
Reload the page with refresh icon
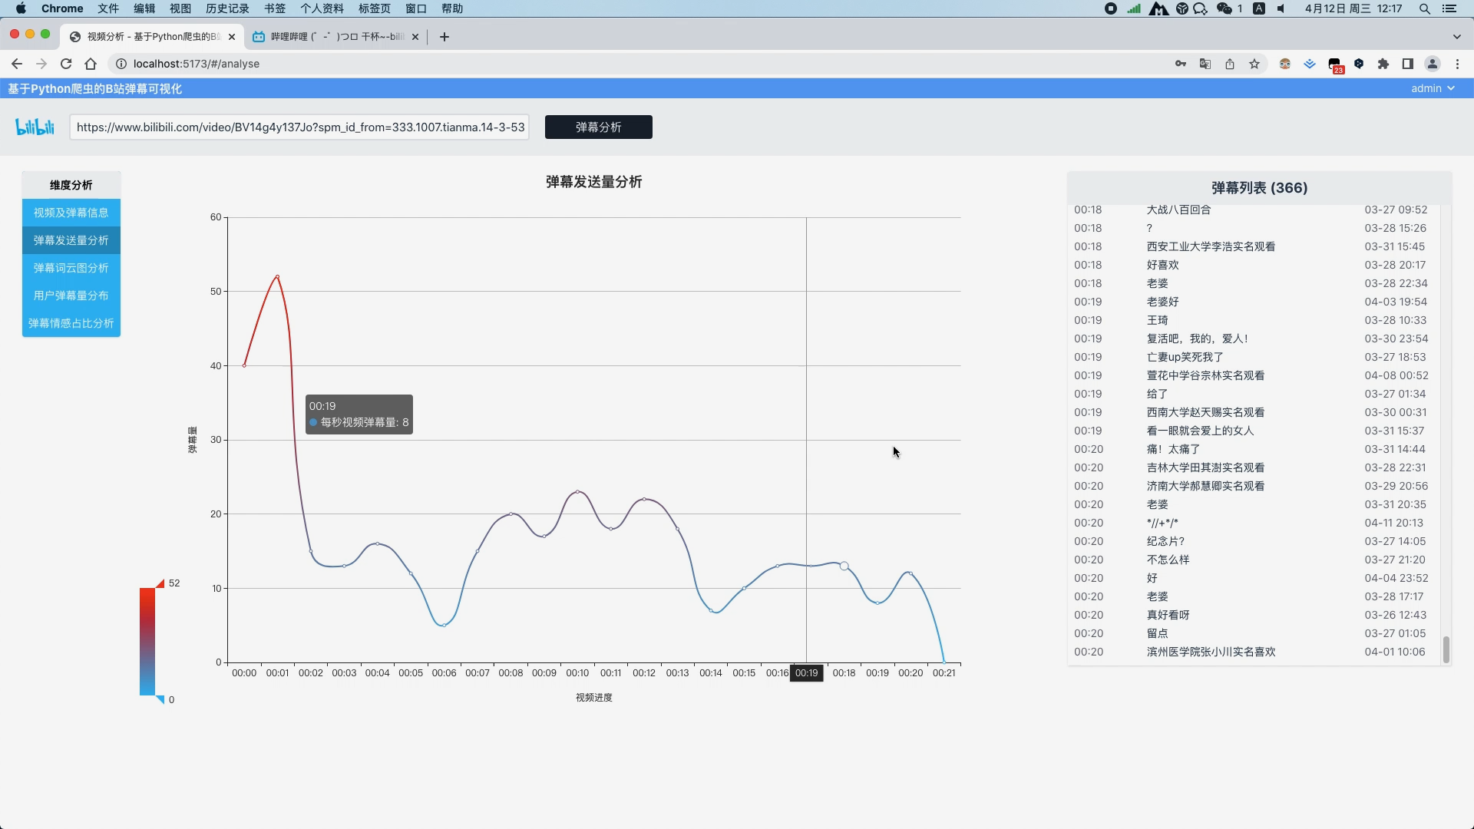[66, 64]
